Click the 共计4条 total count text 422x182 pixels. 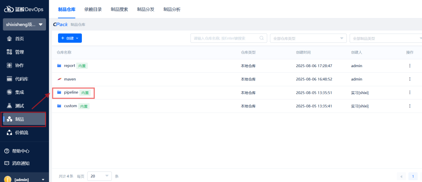point(66,176)
